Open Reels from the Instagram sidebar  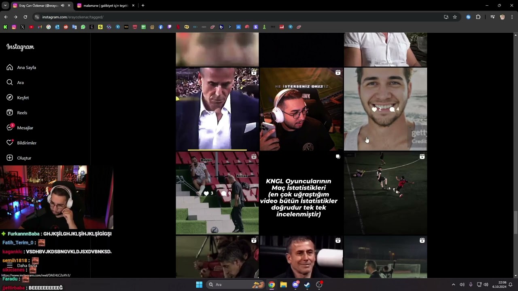[x=17, y=113]
